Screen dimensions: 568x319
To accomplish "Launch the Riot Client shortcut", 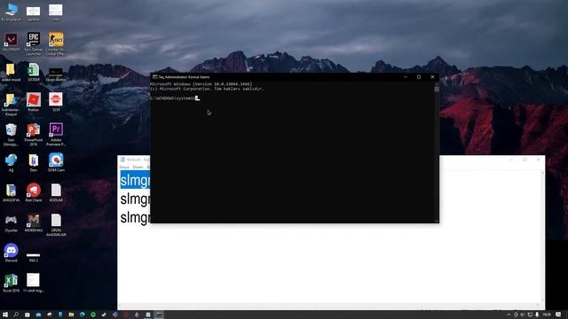I will (34, 192).
